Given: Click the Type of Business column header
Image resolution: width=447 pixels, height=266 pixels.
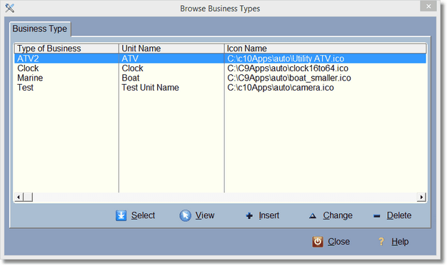Looking at the screenshot, I should (x=66, y=48).
